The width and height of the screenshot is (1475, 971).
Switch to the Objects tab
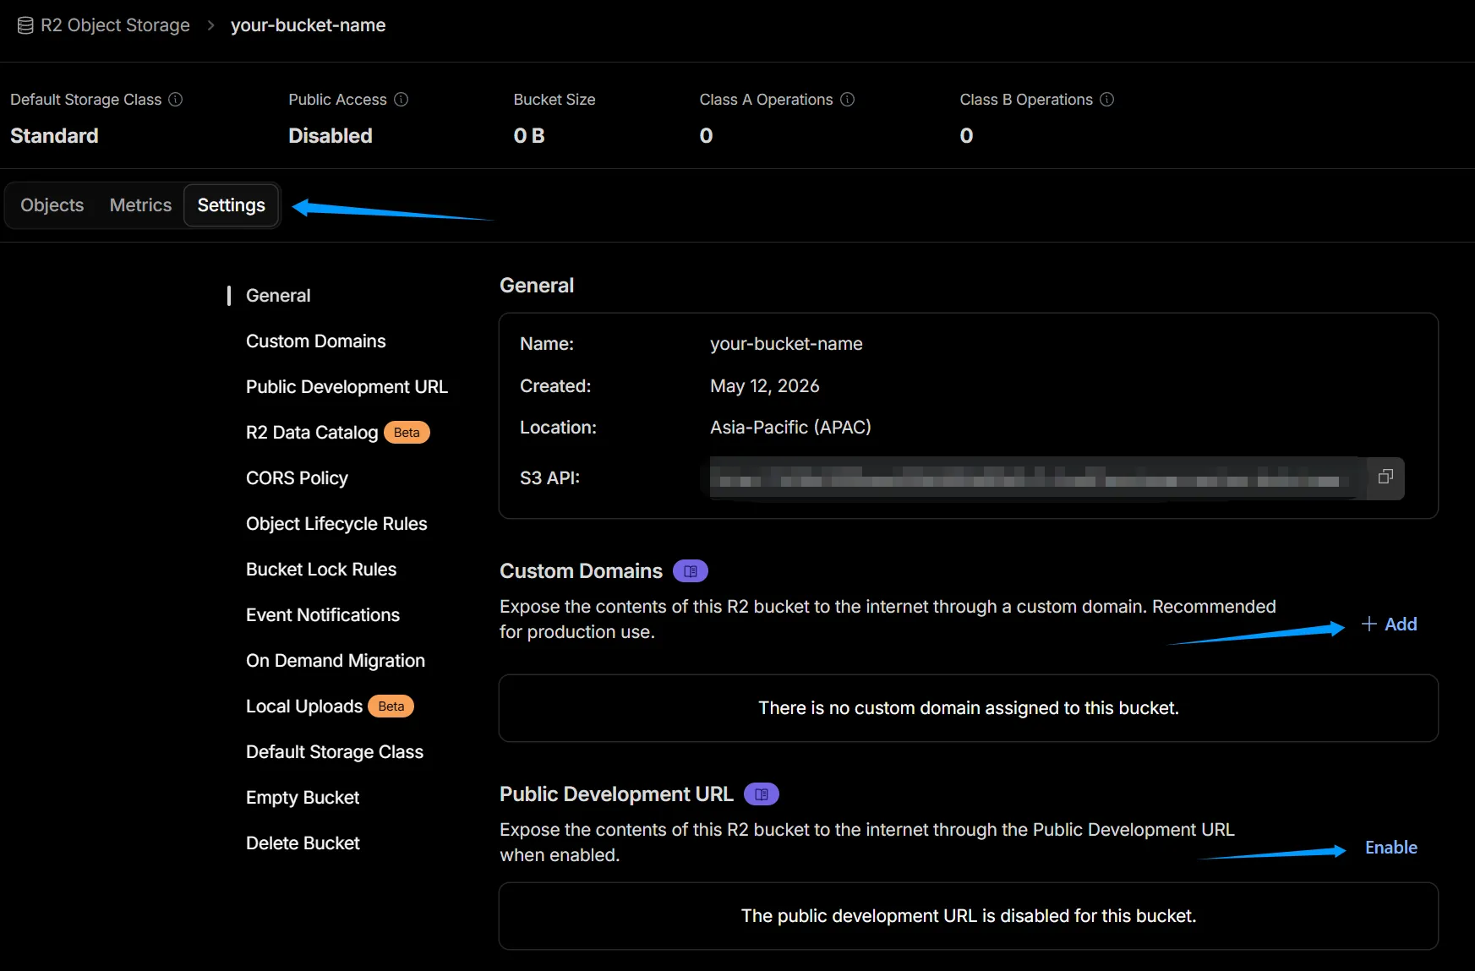click(x=52, y=205)
